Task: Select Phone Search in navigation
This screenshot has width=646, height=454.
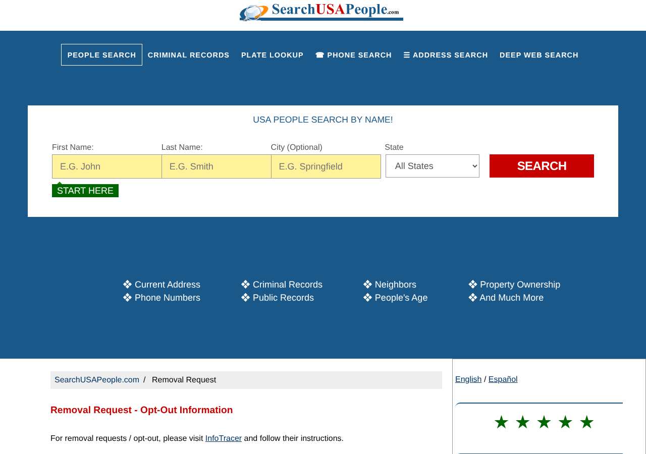Action: click(353, 55)
